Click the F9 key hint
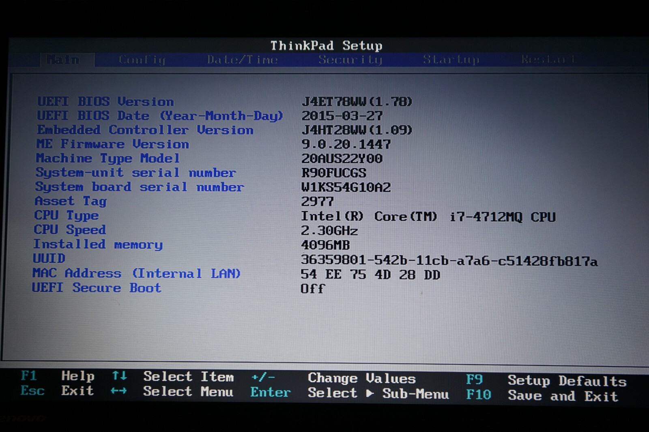 475,379
